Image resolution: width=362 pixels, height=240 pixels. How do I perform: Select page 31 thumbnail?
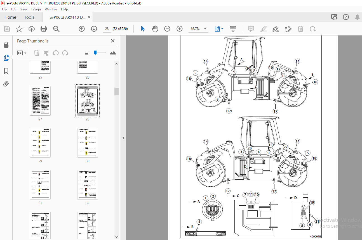tap(40, 185)
